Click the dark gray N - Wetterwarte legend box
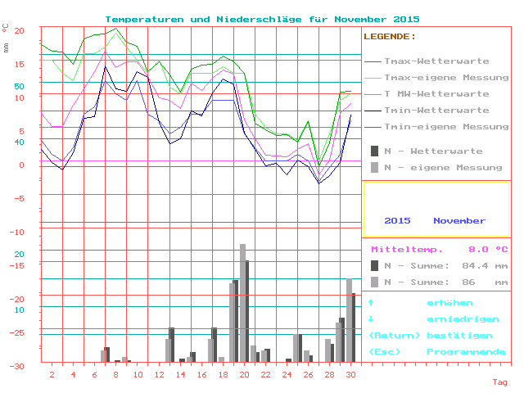Screen dimensions: 524x393 (x=375, y=151)
